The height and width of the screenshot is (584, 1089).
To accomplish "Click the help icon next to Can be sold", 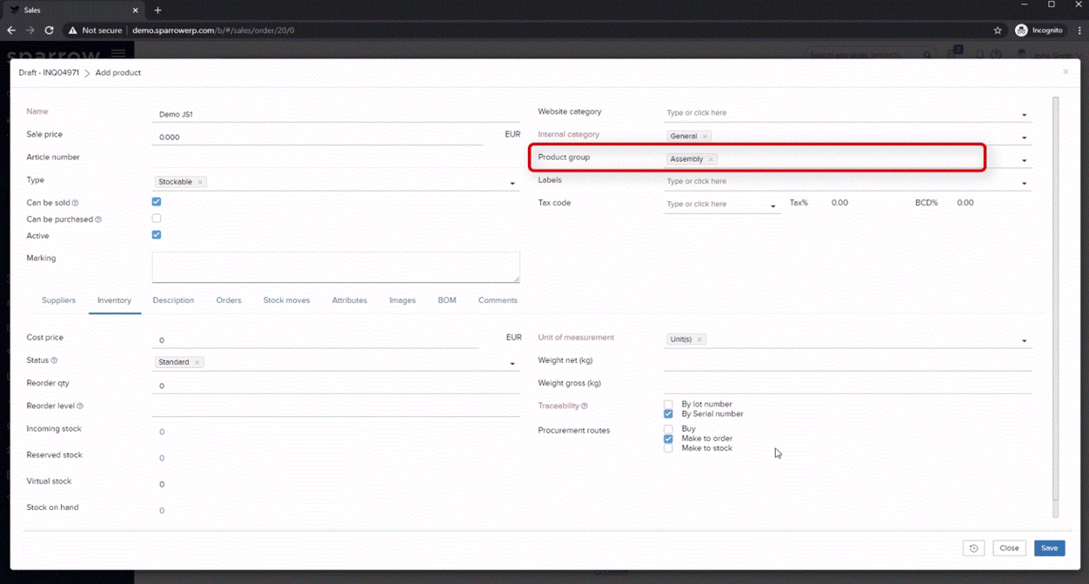I will coord(75,204).
